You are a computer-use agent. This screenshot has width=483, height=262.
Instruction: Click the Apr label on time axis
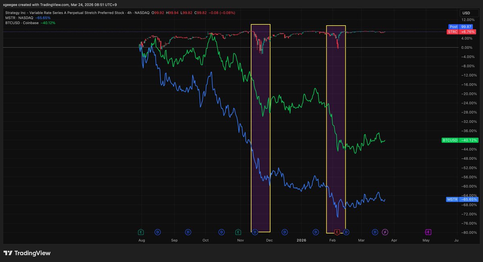tap(394, 240)
